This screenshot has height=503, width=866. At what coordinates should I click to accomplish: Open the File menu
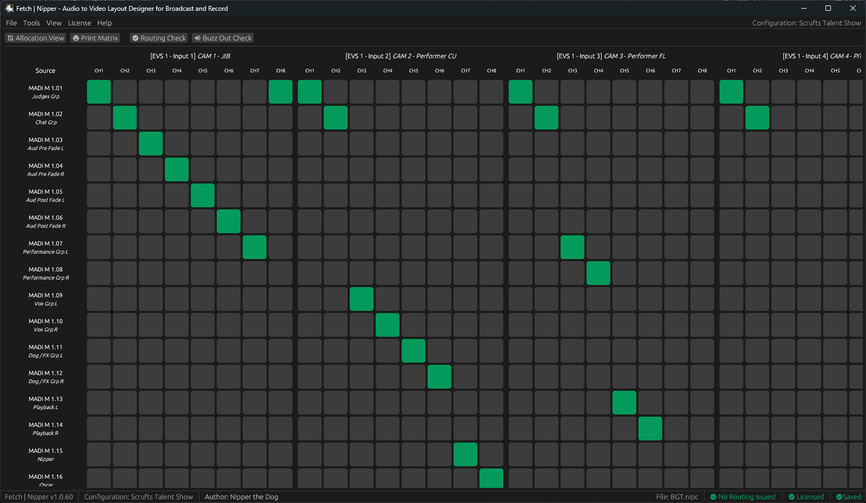(11, 23)
